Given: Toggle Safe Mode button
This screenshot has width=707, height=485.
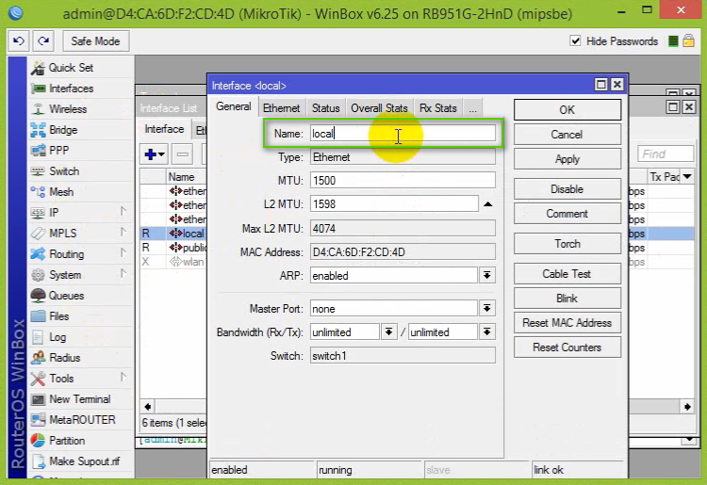Looking at the screenshot, I should (95, 41).
